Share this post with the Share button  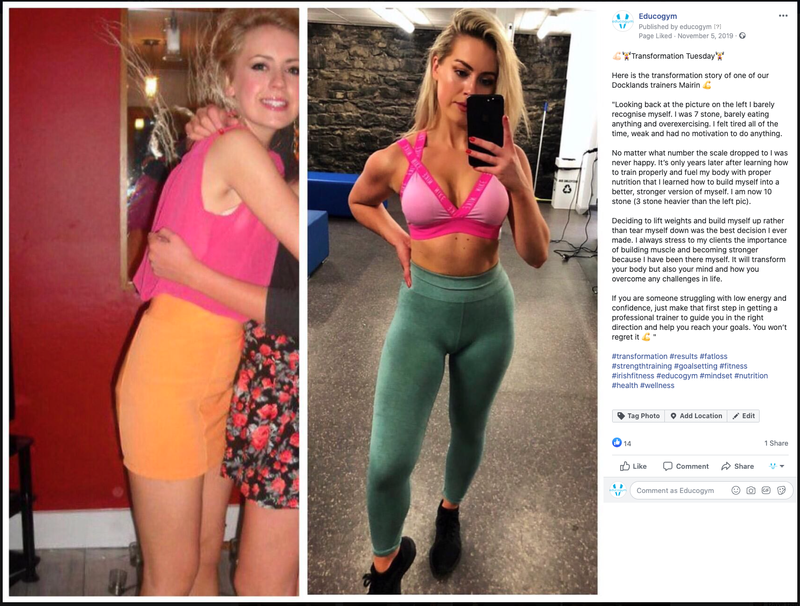tap(738, 466)
